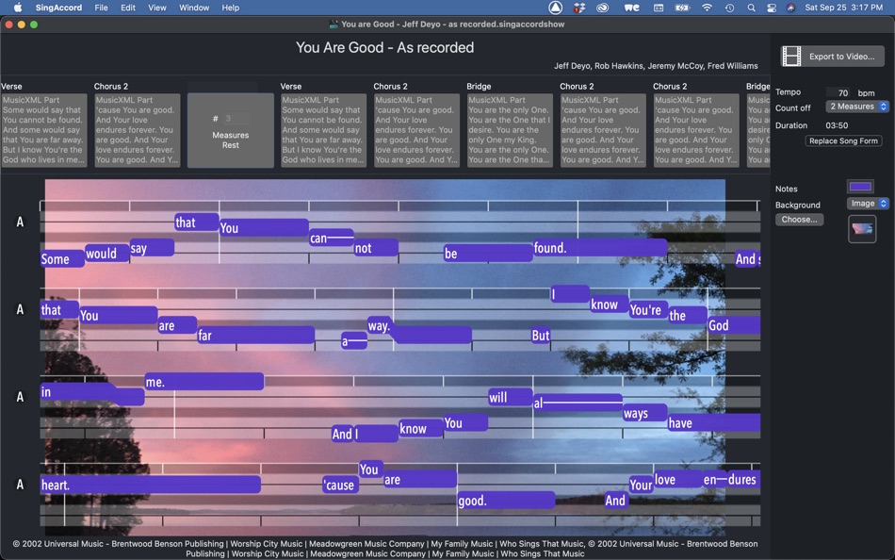Open the Count off 2 Measures dropdown
Image resolution: width=895 pixels, height=560 pixels.
pyautogui.click(x=857, y=107)
